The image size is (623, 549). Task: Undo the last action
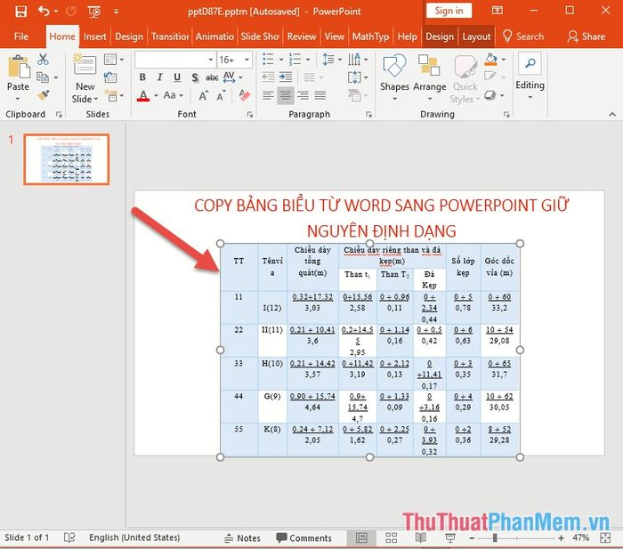pos(44,12)
